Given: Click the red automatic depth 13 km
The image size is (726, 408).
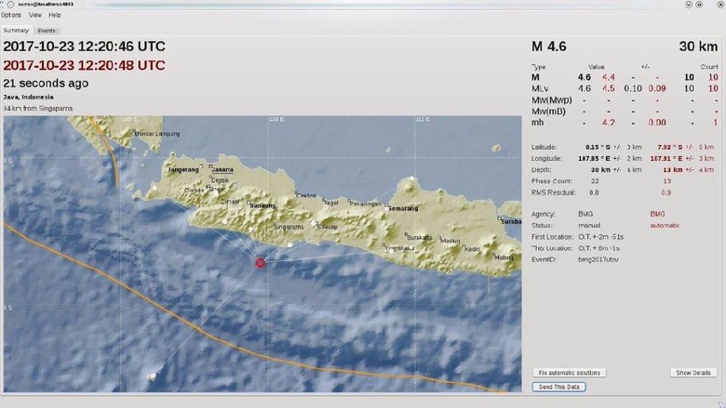Looking at the screenshot, I should [673, 169].
